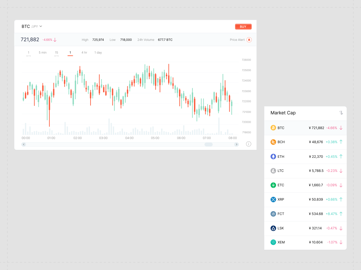Click the 08:00 time axis label
The width and height of the screenshot is (361, 270).
click(x=233, y=138)
